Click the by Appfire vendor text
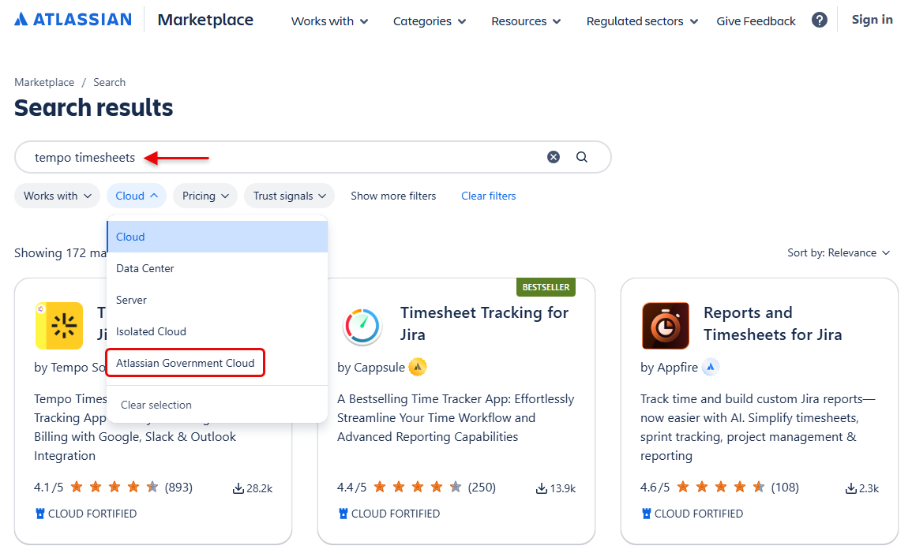This screenshot has height=553, width=912. click(x=669, y=367)
